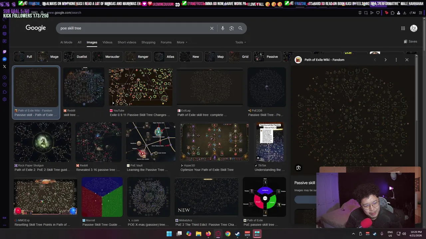426x239 pixels.
Task: Open Messenger from the Opera sidebar
Action: pyautogui.click(x=4, y=59)
